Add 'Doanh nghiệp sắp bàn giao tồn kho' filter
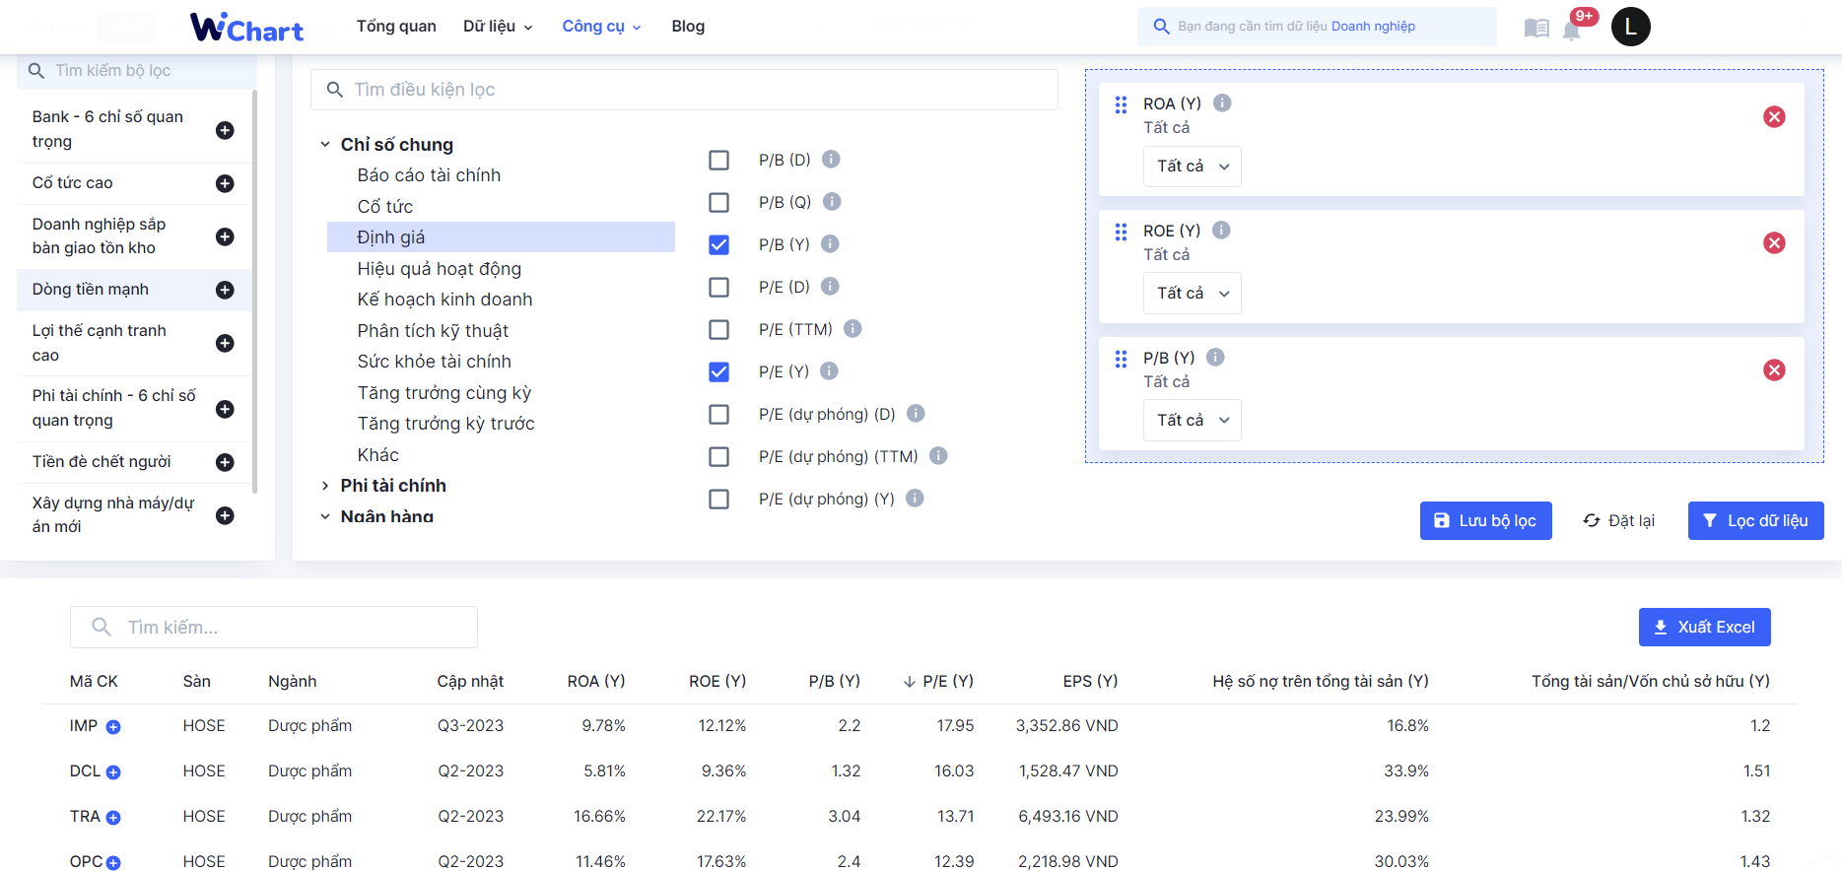1842x871 pixels. 225,236
